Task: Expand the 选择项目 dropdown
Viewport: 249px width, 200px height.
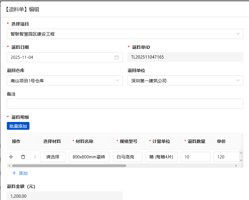Action: coord(125,34)
